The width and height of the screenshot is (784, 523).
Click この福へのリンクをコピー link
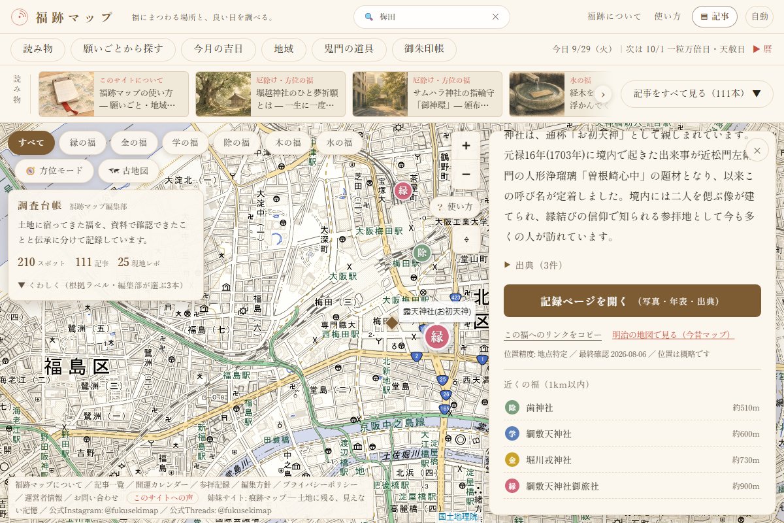click(553, 335)
